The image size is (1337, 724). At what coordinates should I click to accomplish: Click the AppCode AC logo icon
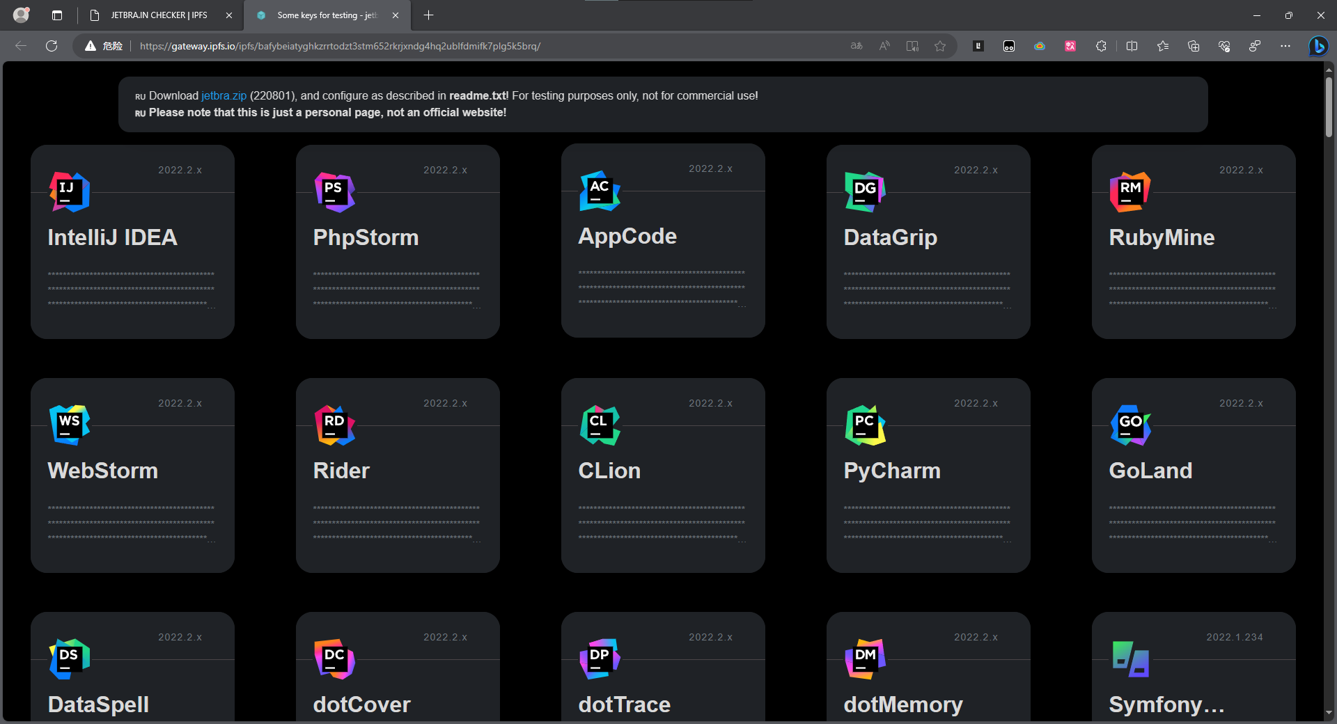click(600, 191)
